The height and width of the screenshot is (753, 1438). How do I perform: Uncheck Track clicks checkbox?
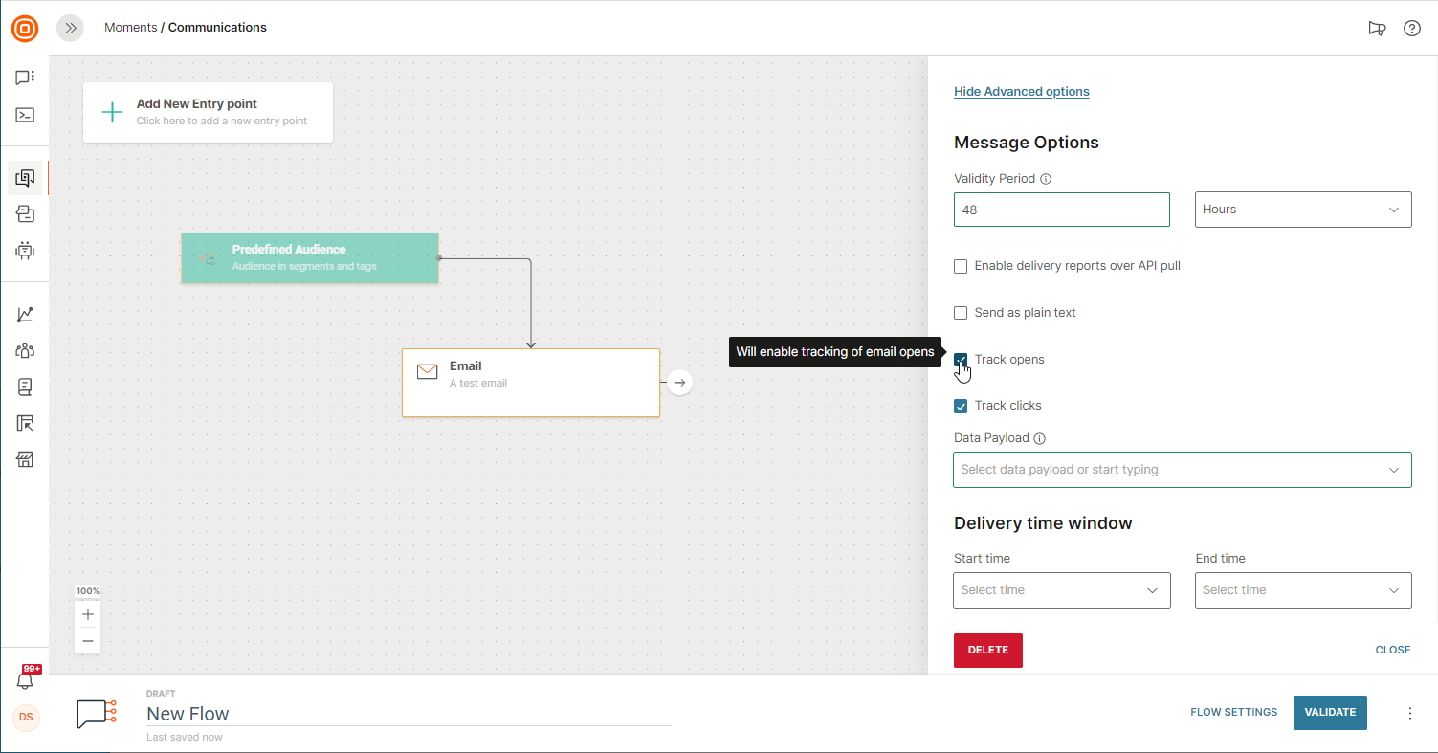tap(961, 406)
